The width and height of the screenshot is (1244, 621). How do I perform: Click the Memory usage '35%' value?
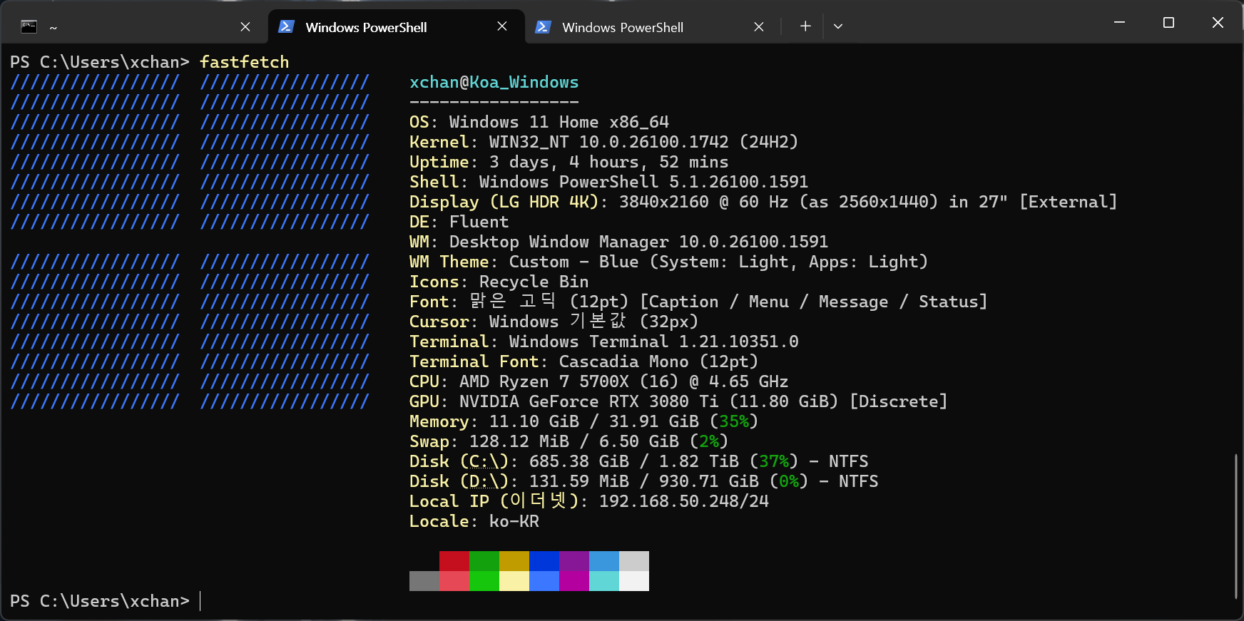(x=734, y=421)
